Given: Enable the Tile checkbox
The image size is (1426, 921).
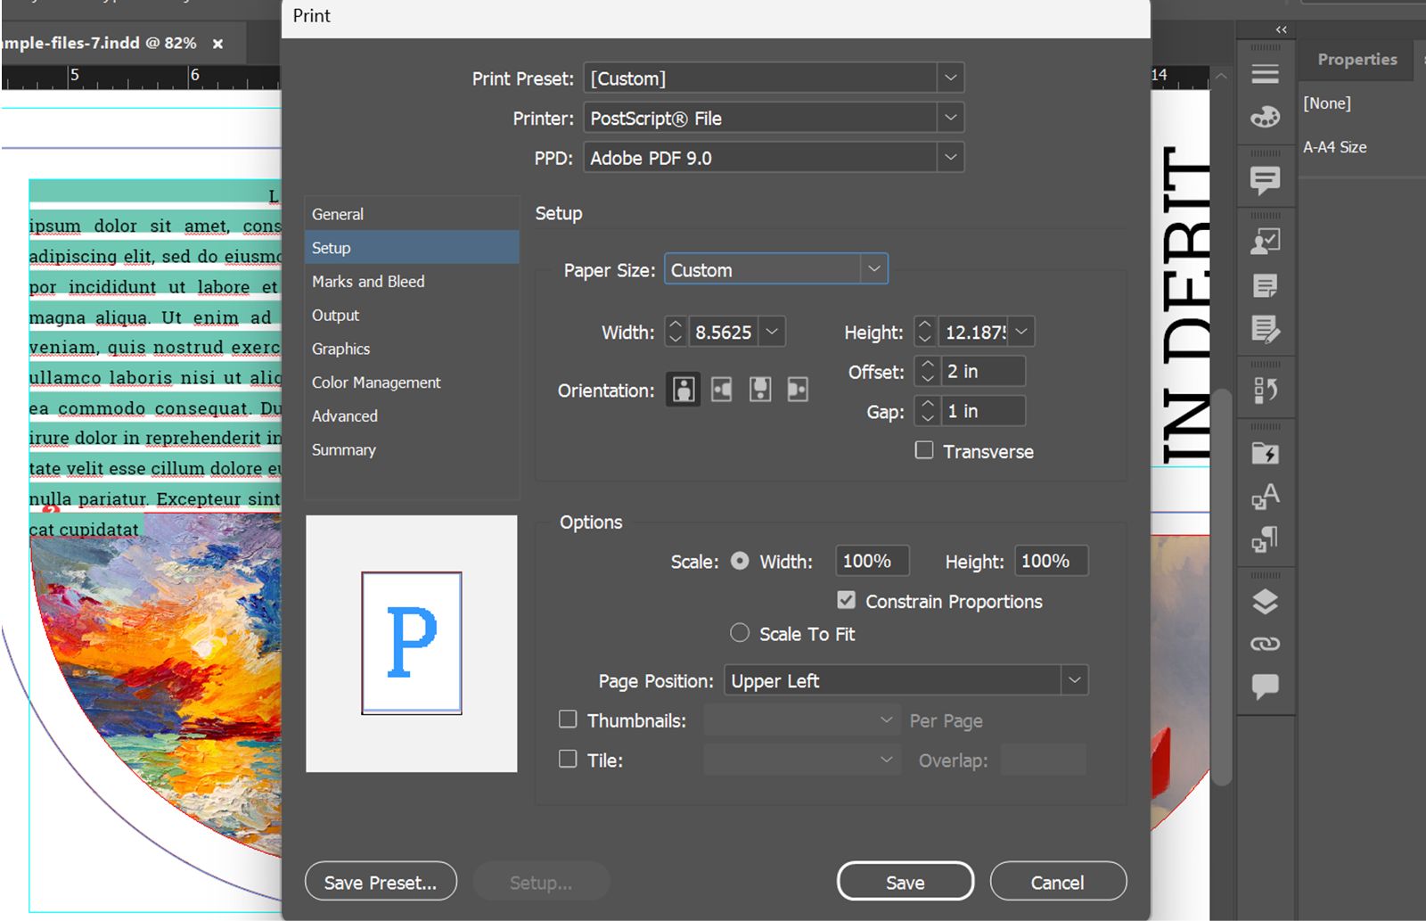Looking at the screenshot, I should (x=568, y=759).
